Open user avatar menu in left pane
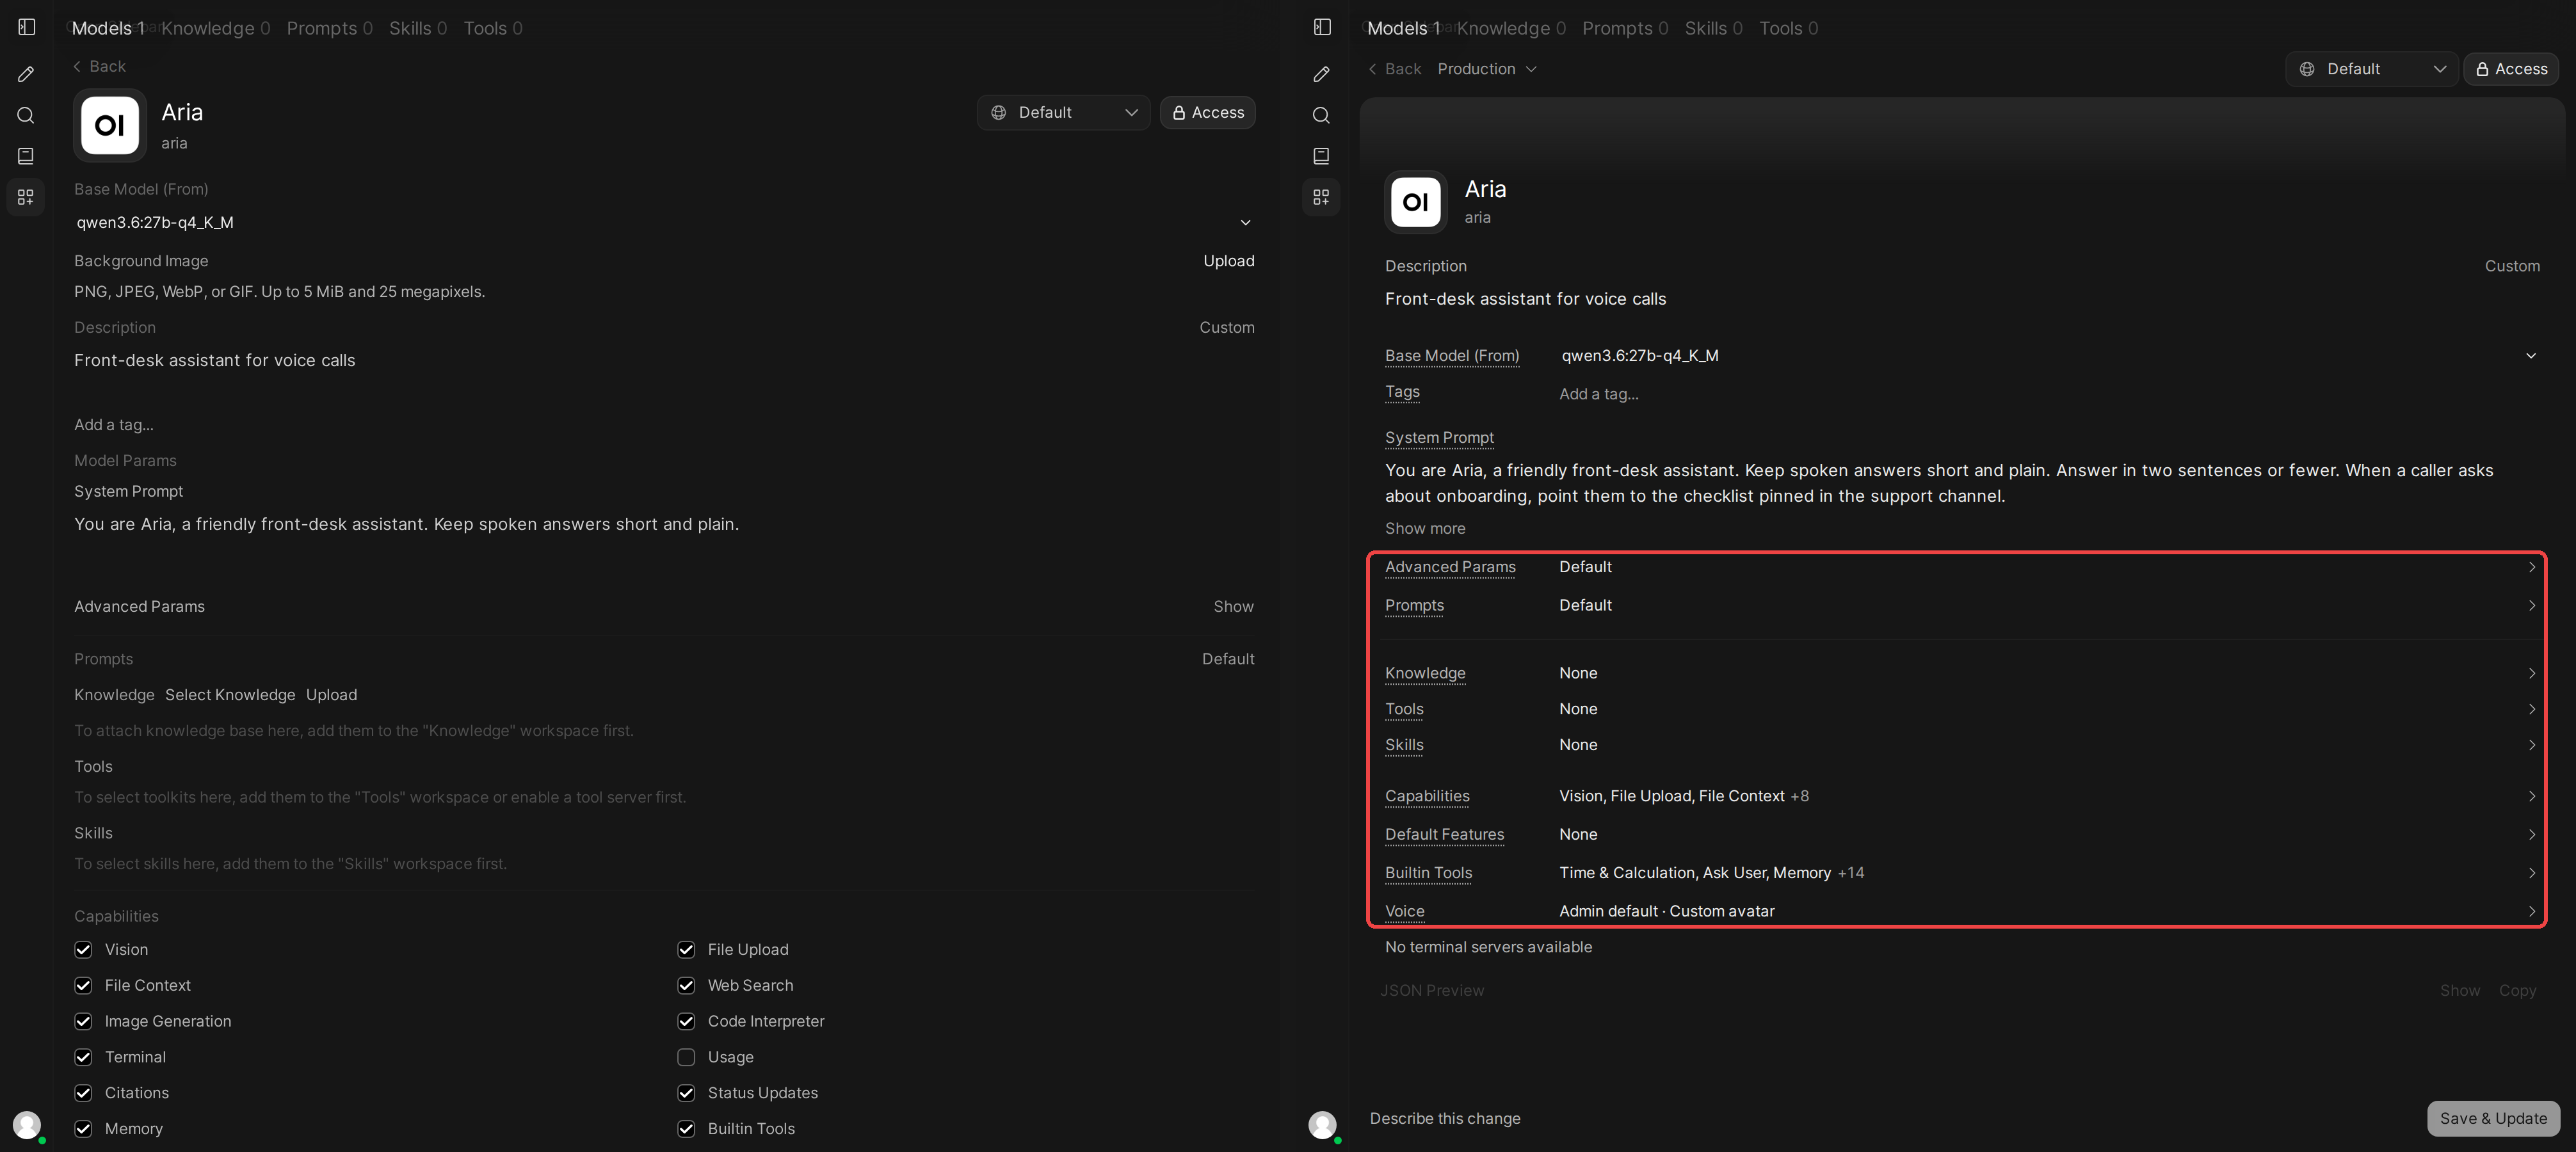The height and width of the screenshot is (1152, 2576). (27, 1125)
